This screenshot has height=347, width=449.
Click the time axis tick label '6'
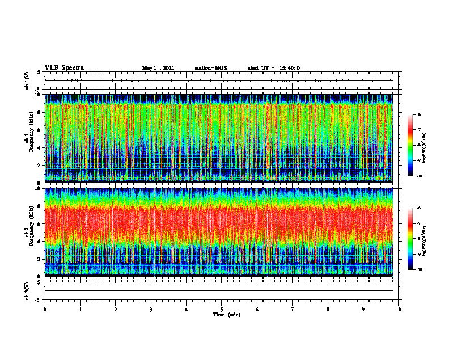click(257, 310)
